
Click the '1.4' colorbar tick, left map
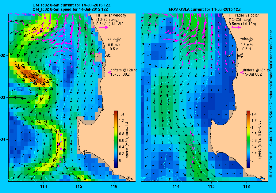121,114
